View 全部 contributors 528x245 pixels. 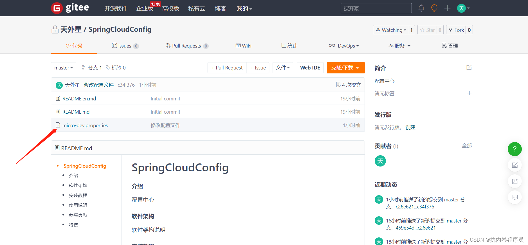[467, 145]
